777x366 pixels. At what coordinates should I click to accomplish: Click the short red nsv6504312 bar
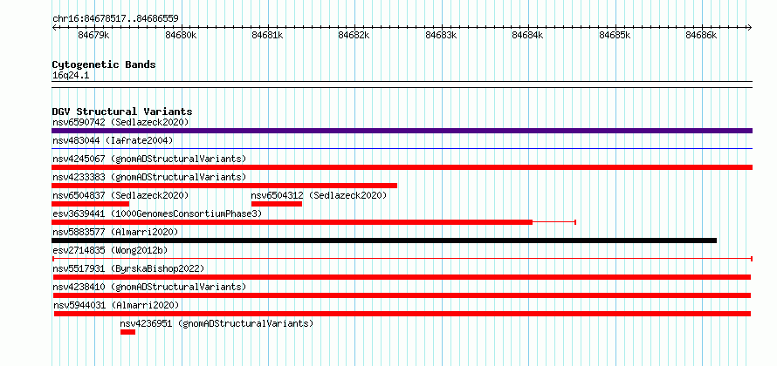277,204
